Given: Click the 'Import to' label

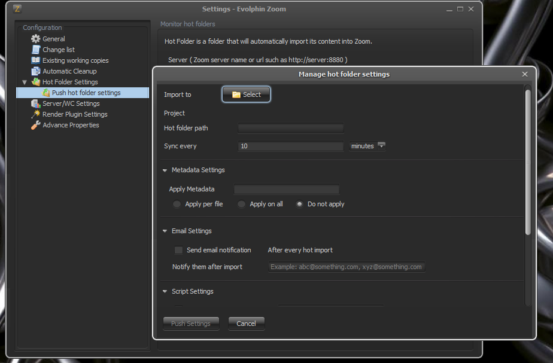Looking at the screenshot, I should tap(177, 94).
